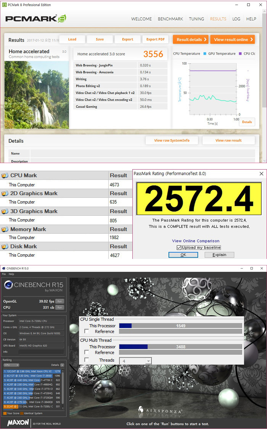Screen dimensions: 267x430
Task: Uncheck the Upload my baseline checkbox
Action: pos(179,247)
